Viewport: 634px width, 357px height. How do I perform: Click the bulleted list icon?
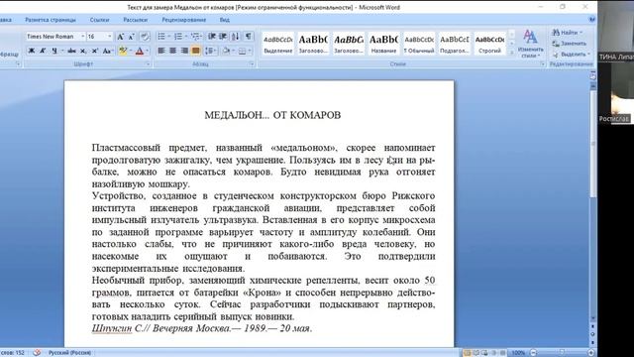(161, 37)
